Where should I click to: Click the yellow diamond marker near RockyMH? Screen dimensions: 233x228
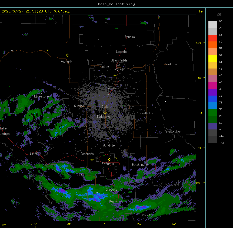pyautogui.click(x=67, y=55)
